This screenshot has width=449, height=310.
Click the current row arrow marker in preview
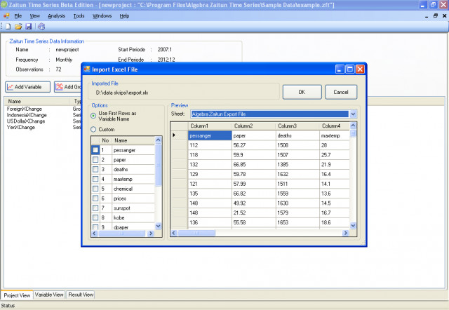point(175,135)
